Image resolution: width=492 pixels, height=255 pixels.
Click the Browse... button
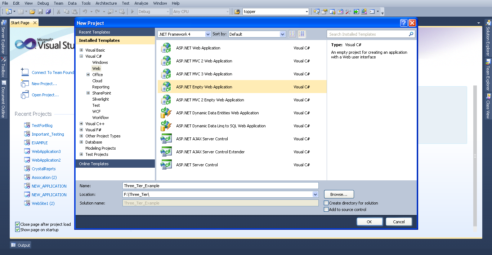click(x=339, y=194)
